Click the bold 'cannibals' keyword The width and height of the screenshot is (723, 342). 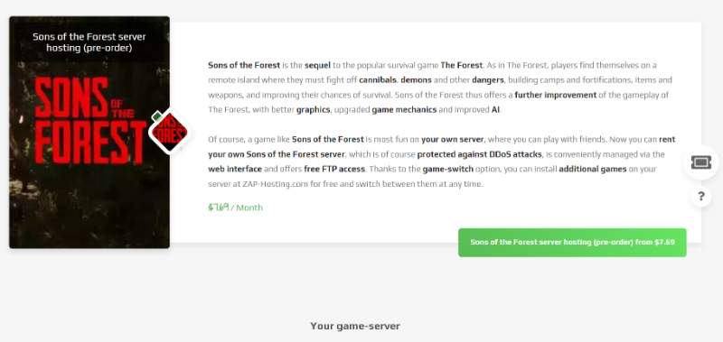tap(378, 80)
